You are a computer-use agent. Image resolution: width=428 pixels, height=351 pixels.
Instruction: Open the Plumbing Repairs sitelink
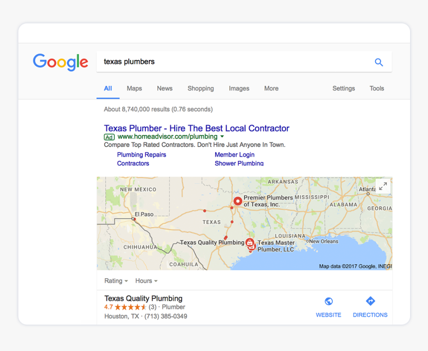tap(141, 154)
